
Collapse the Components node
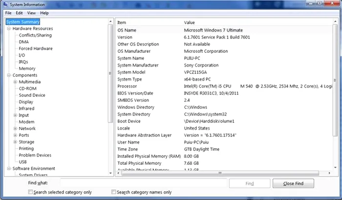tap(9, 75)
